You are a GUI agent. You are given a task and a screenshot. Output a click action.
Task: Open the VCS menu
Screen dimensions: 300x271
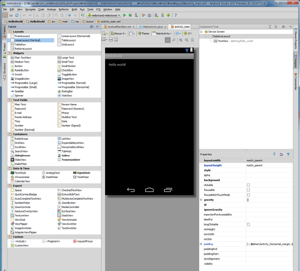(x=98, y=9)
